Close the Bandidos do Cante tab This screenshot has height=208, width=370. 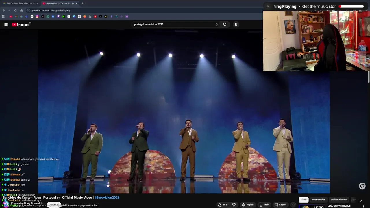[77, 3]
